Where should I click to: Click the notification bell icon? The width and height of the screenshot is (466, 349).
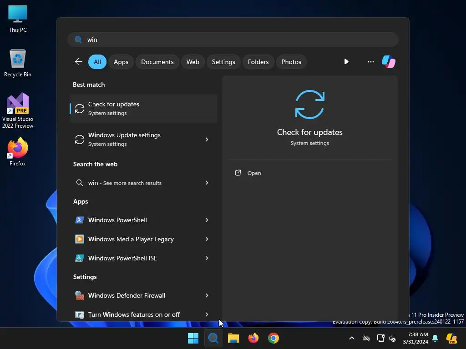[435, 338]
